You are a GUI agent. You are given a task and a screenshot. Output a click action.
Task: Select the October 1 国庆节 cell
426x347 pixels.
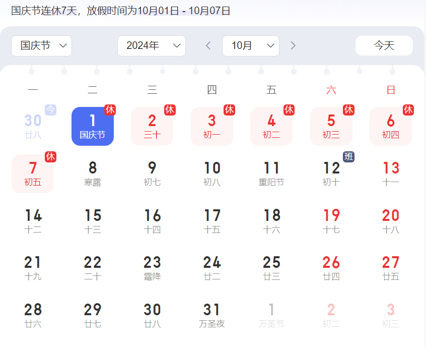93,126
